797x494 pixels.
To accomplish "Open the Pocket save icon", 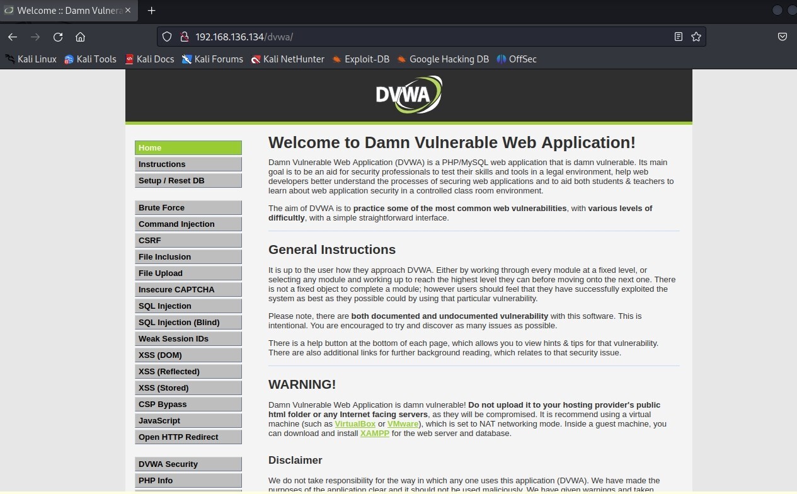I will [783, 37].
